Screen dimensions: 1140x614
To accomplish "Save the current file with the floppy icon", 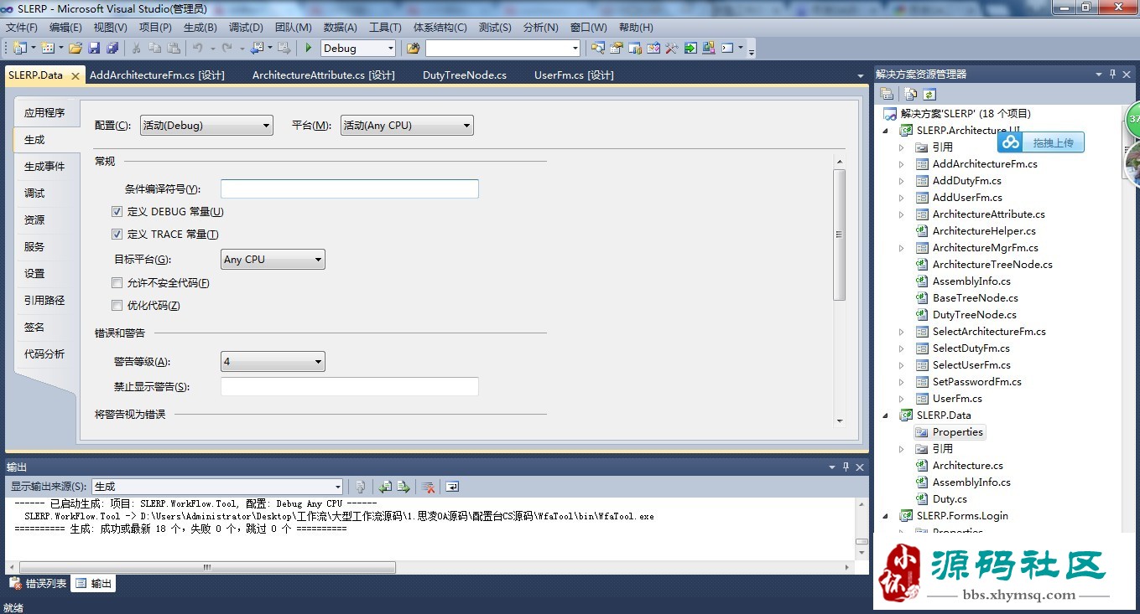I will click(94, 48).
